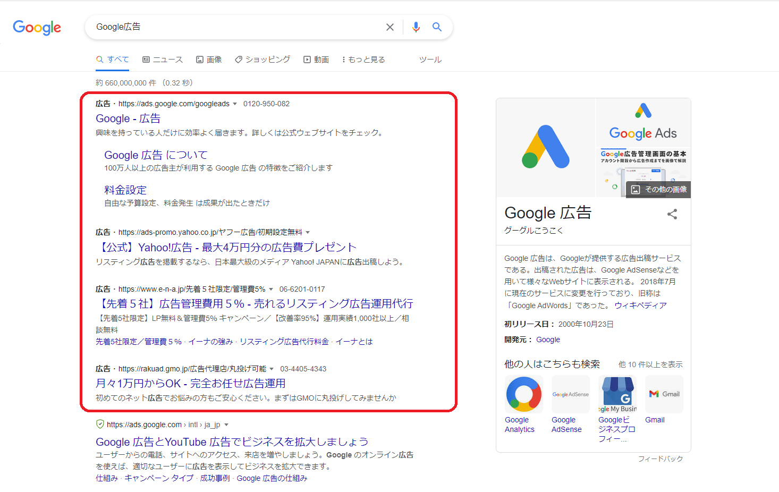Click the Gmail text label
Viewport: 779px width, 492px height.
(655, 420)
